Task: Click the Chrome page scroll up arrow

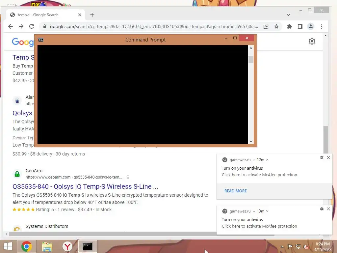Action: pyautogui.click(x=325, y=36)
